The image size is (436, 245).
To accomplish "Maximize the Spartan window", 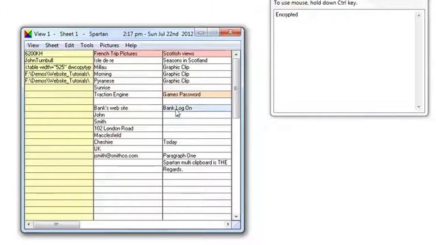I will (x=213, y=33).
